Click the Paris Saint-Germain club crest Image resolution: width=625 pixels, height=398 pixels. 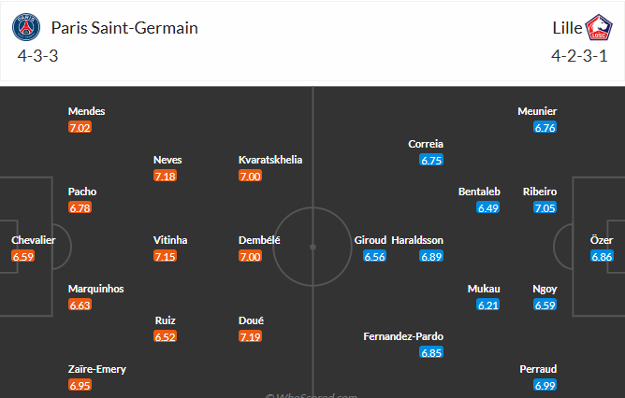click(x=28, y=28)
